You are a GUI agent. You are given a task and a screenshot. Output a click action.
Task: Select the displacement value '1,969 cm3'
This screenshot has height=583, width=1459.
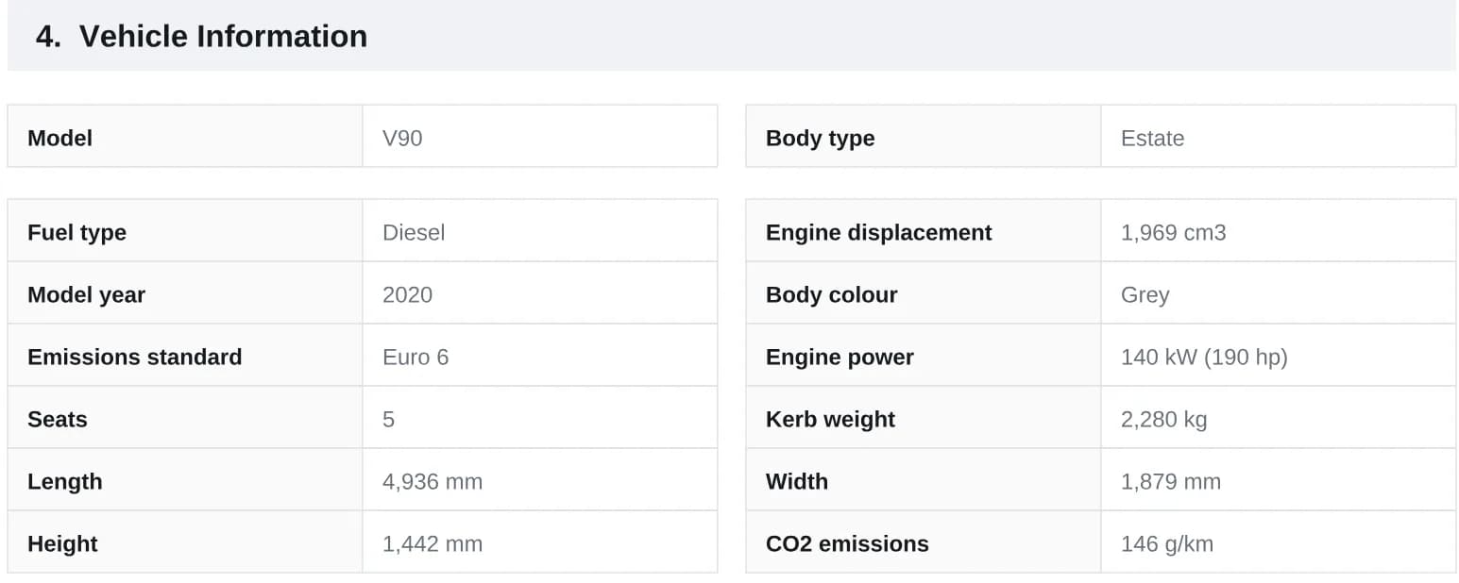pos(1173,232)
